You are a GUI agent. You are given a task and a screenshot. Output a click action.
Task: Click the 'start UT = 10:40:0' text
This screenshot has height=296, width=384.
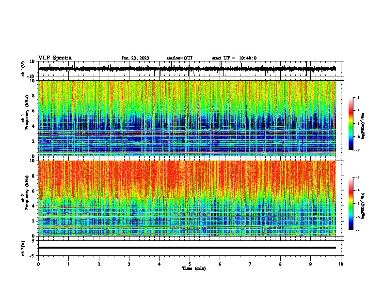[234, 58]
